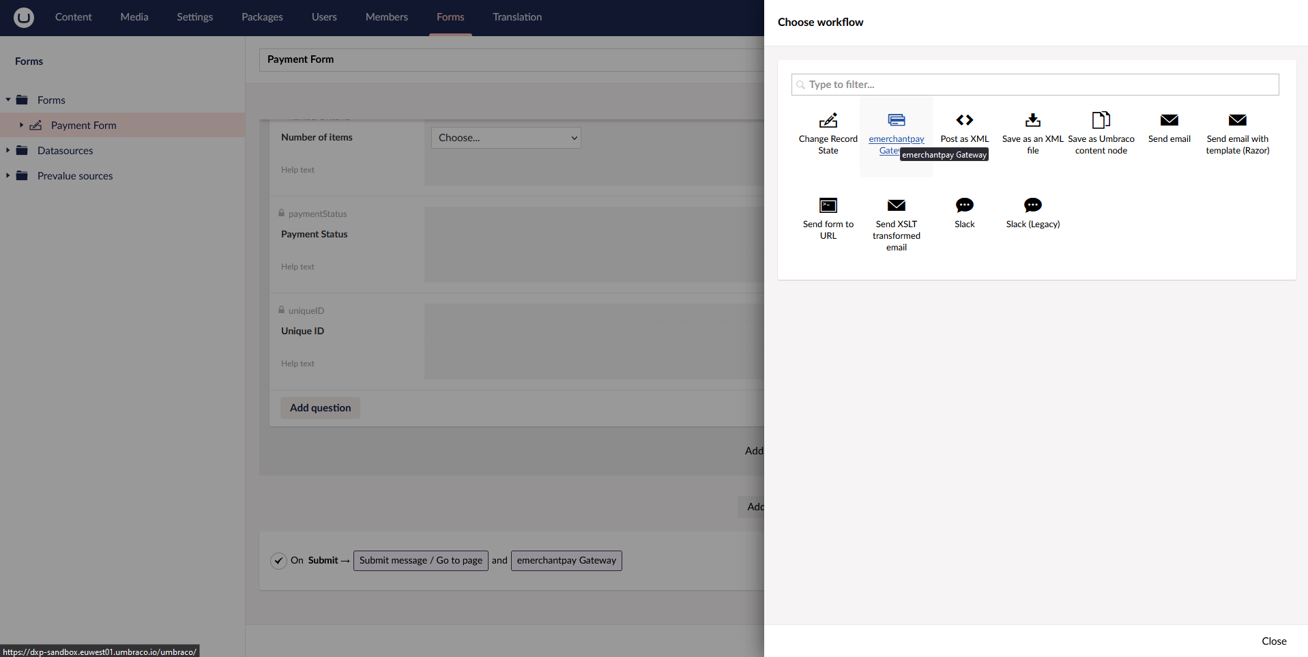Screen dimensions: 1308x657
Task: Collapse the Forms folder tree arrow
Action: click(x=8, y=100)
